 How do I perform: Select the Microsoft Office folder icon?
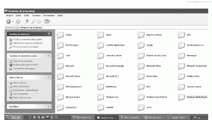(x=141, y=66)
